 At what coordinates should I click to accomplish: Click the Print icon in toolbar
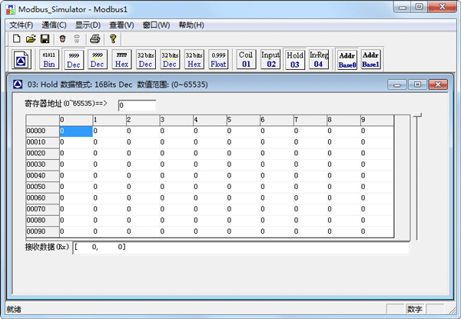tap(95, 38)
